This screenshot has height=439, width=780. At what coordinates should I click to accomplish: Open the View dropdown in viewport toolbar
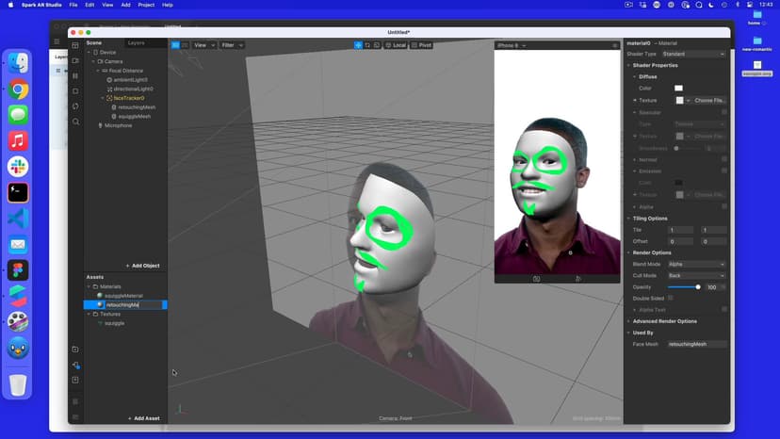tap(204, 45)
